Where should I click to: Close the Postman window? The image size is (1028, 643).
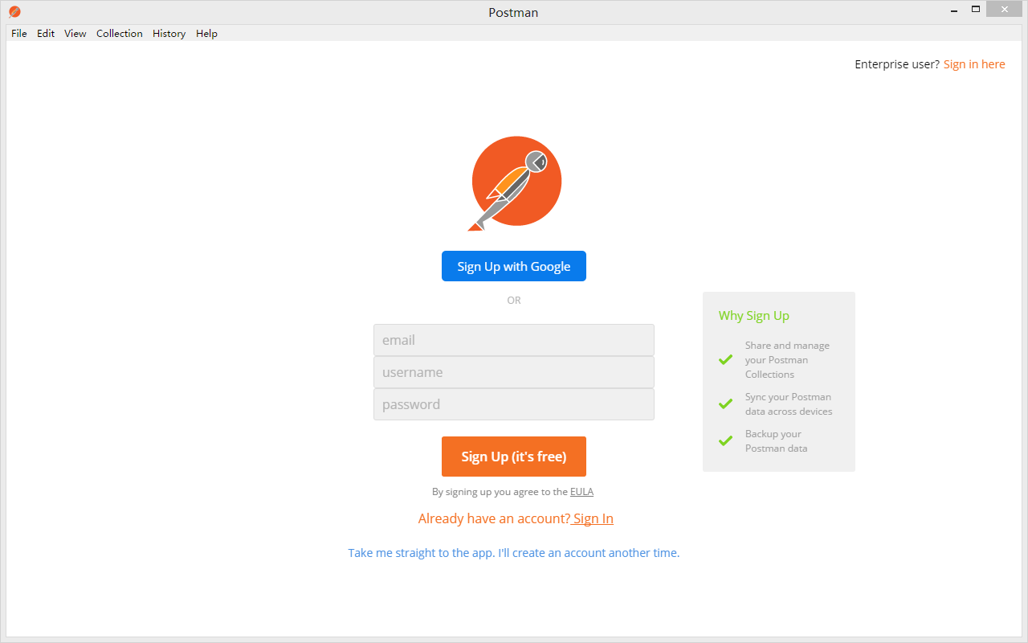point(1004,10)
